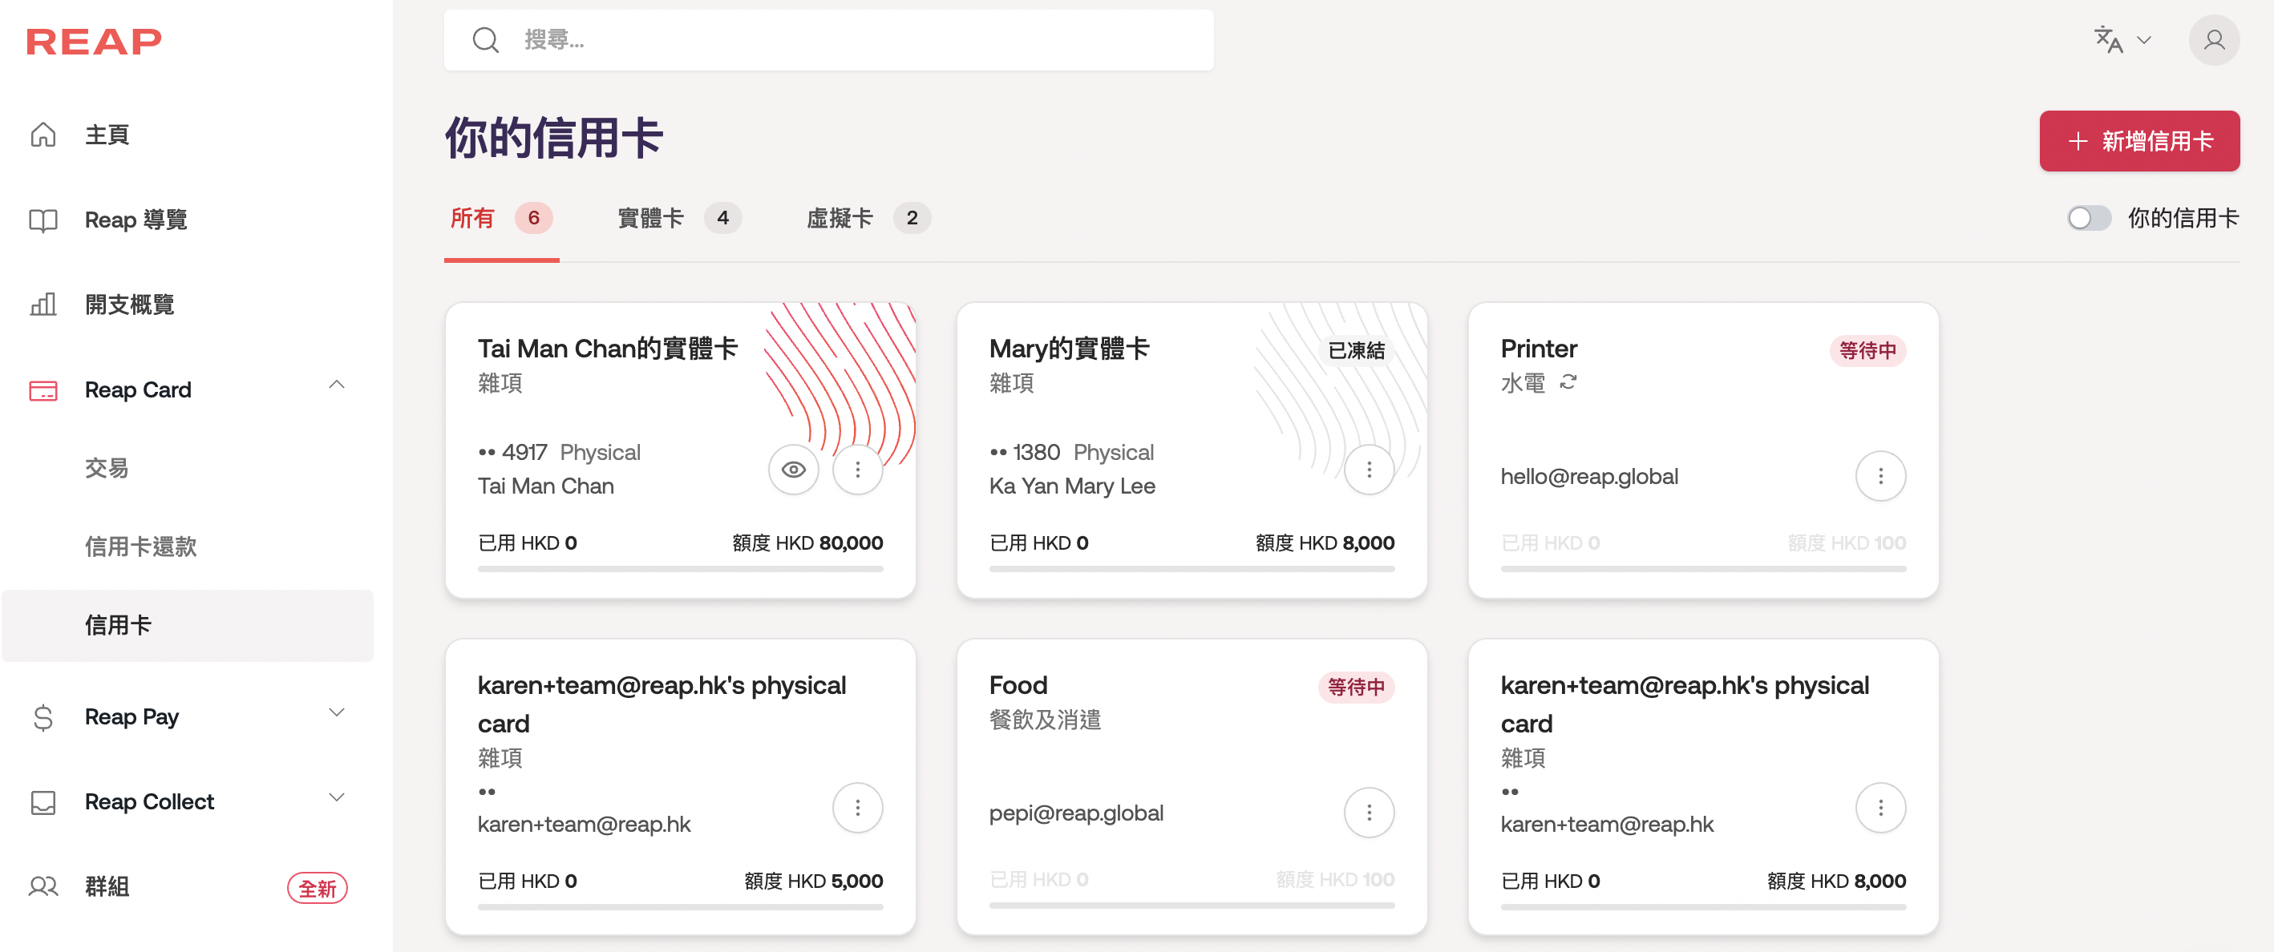The width and height of the screenshot is (2274, 952).
Task: Open the language translation selector
Action: pos(2122,41)
